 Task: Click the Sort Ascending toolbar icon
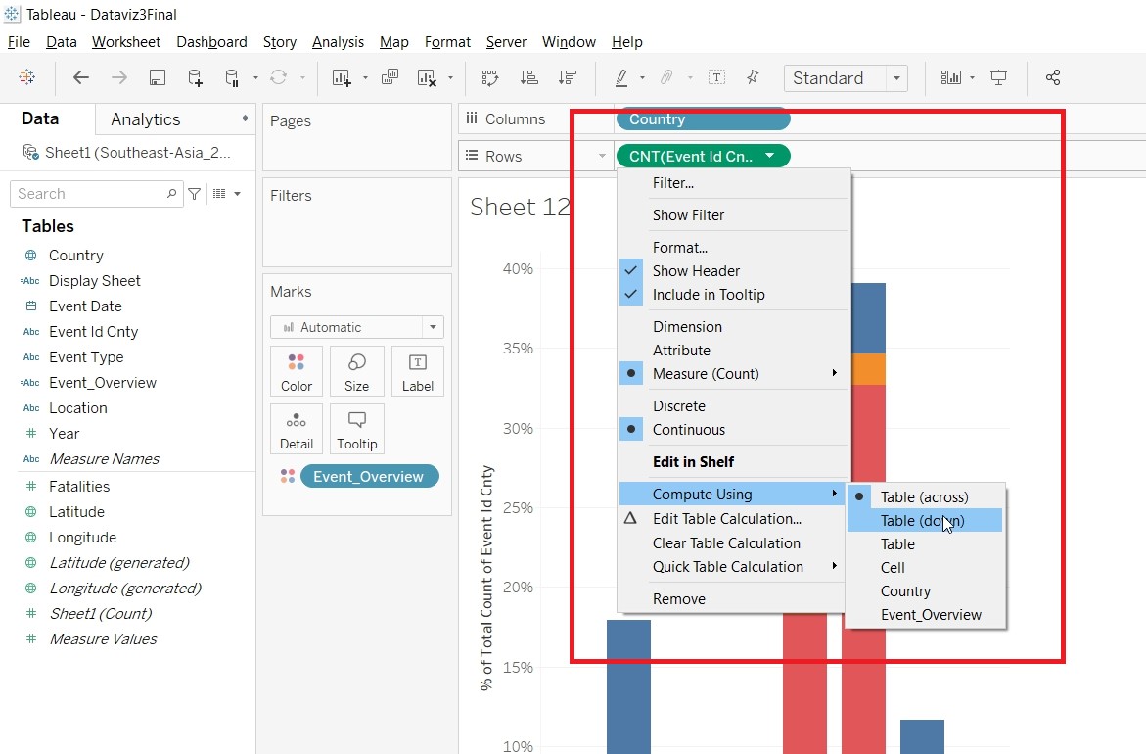(x=528, y=78)
